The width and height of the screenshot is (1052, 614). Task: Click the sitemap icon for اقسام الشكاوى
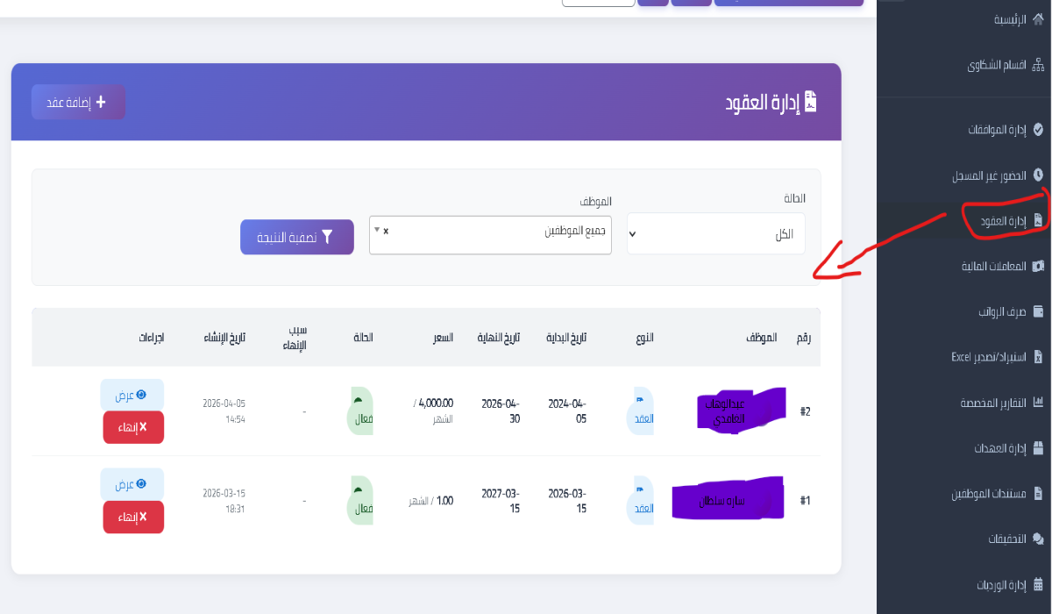[1038, 65]
